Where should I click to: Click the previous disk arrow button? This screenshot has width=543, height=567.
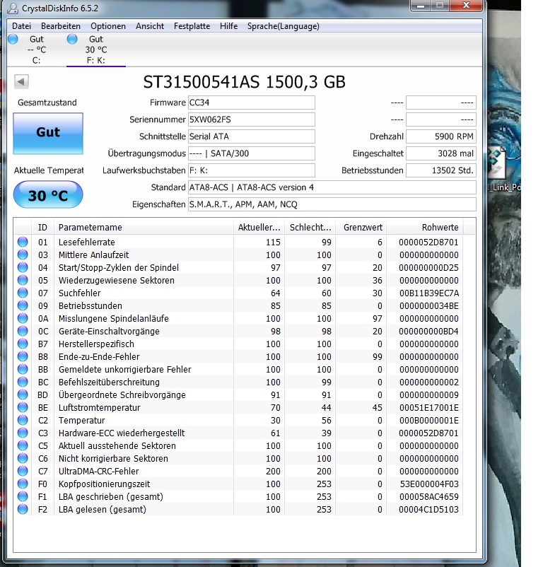click(x=21, y=82)
